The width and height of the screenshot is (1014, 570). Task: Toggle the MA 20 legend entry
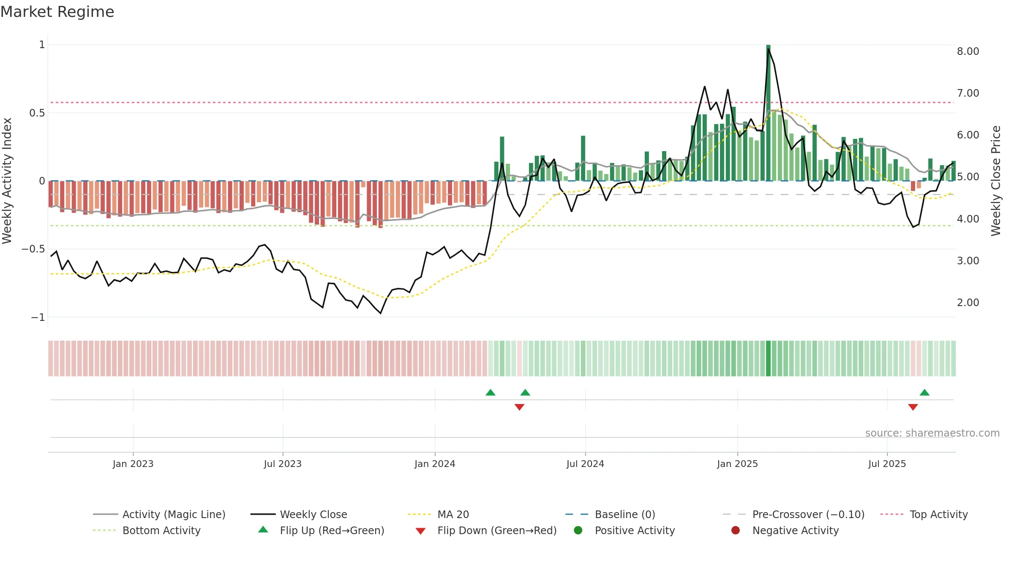pyautogui.click(x=438, y=514)
